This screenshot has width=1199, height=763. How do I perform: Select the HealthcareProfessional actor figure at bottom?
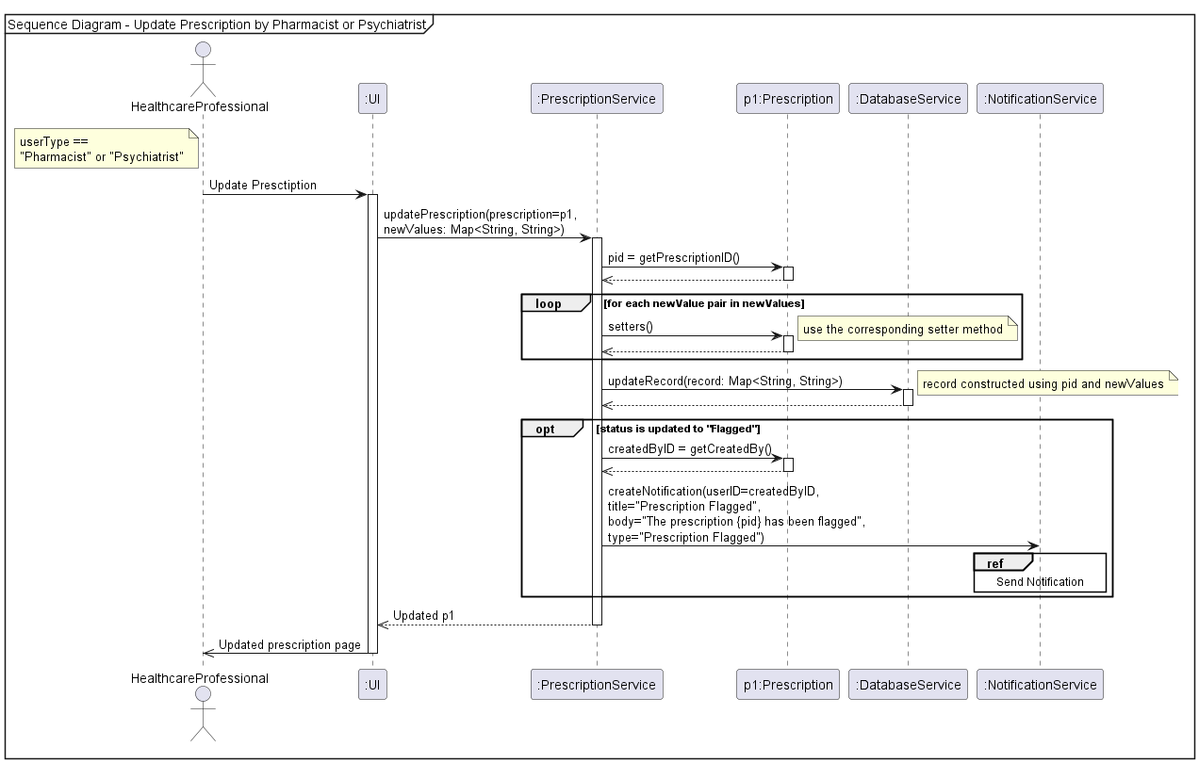coord(202,712)
